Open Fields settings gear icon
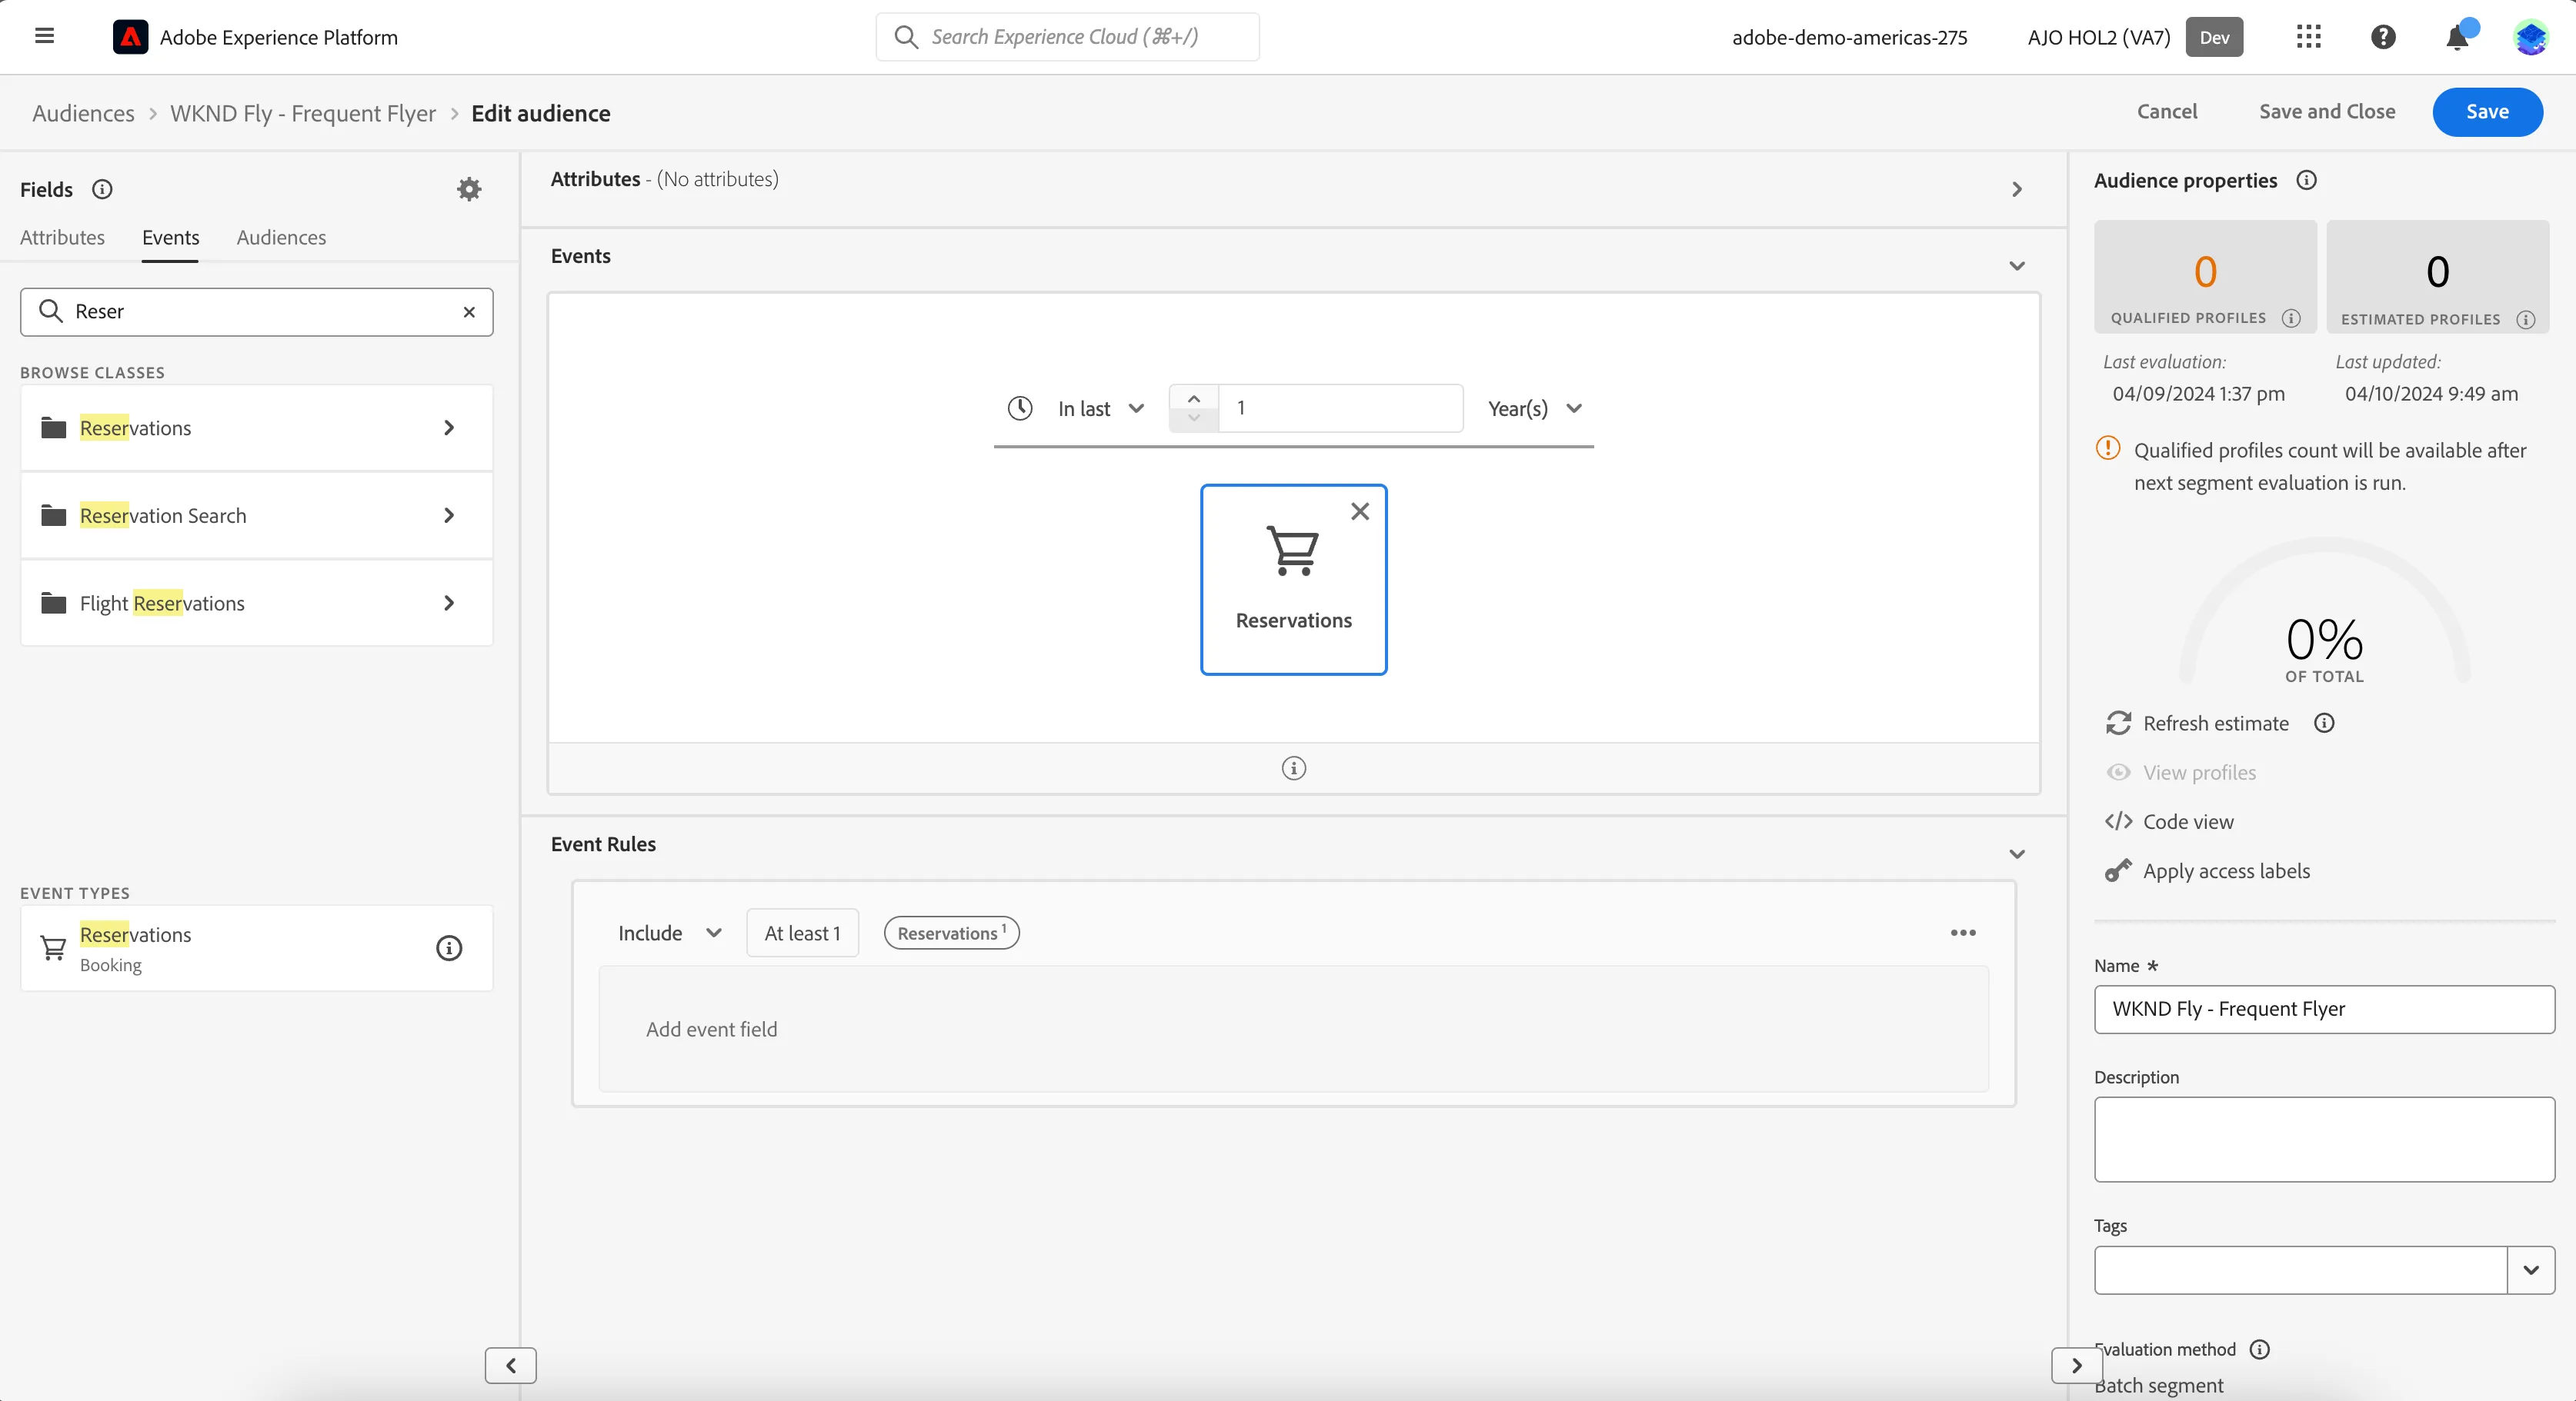 coord(469,189)
